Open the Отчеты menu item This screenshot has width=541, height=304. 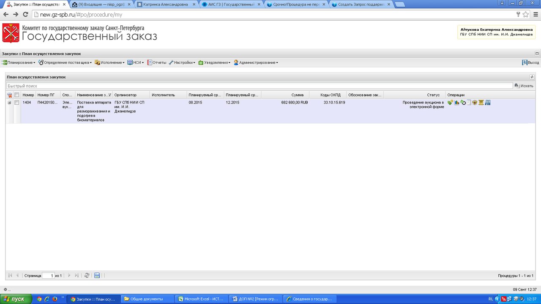[x=157, y=62]
